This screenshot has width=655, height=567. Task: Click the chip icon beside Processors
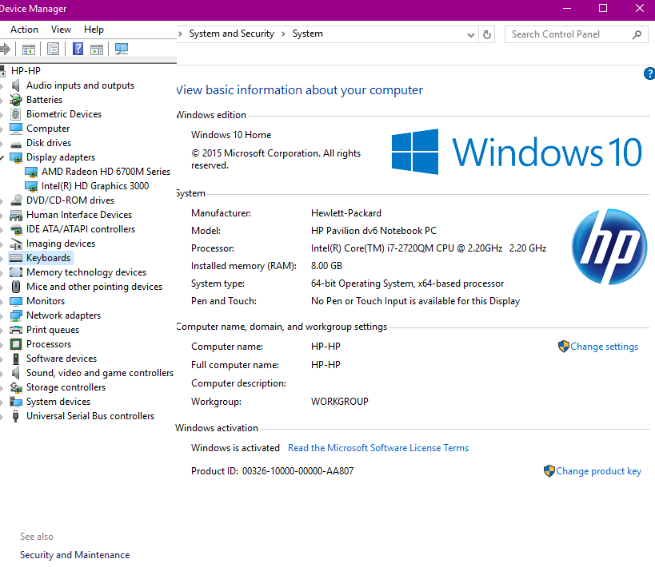(16, 344)
